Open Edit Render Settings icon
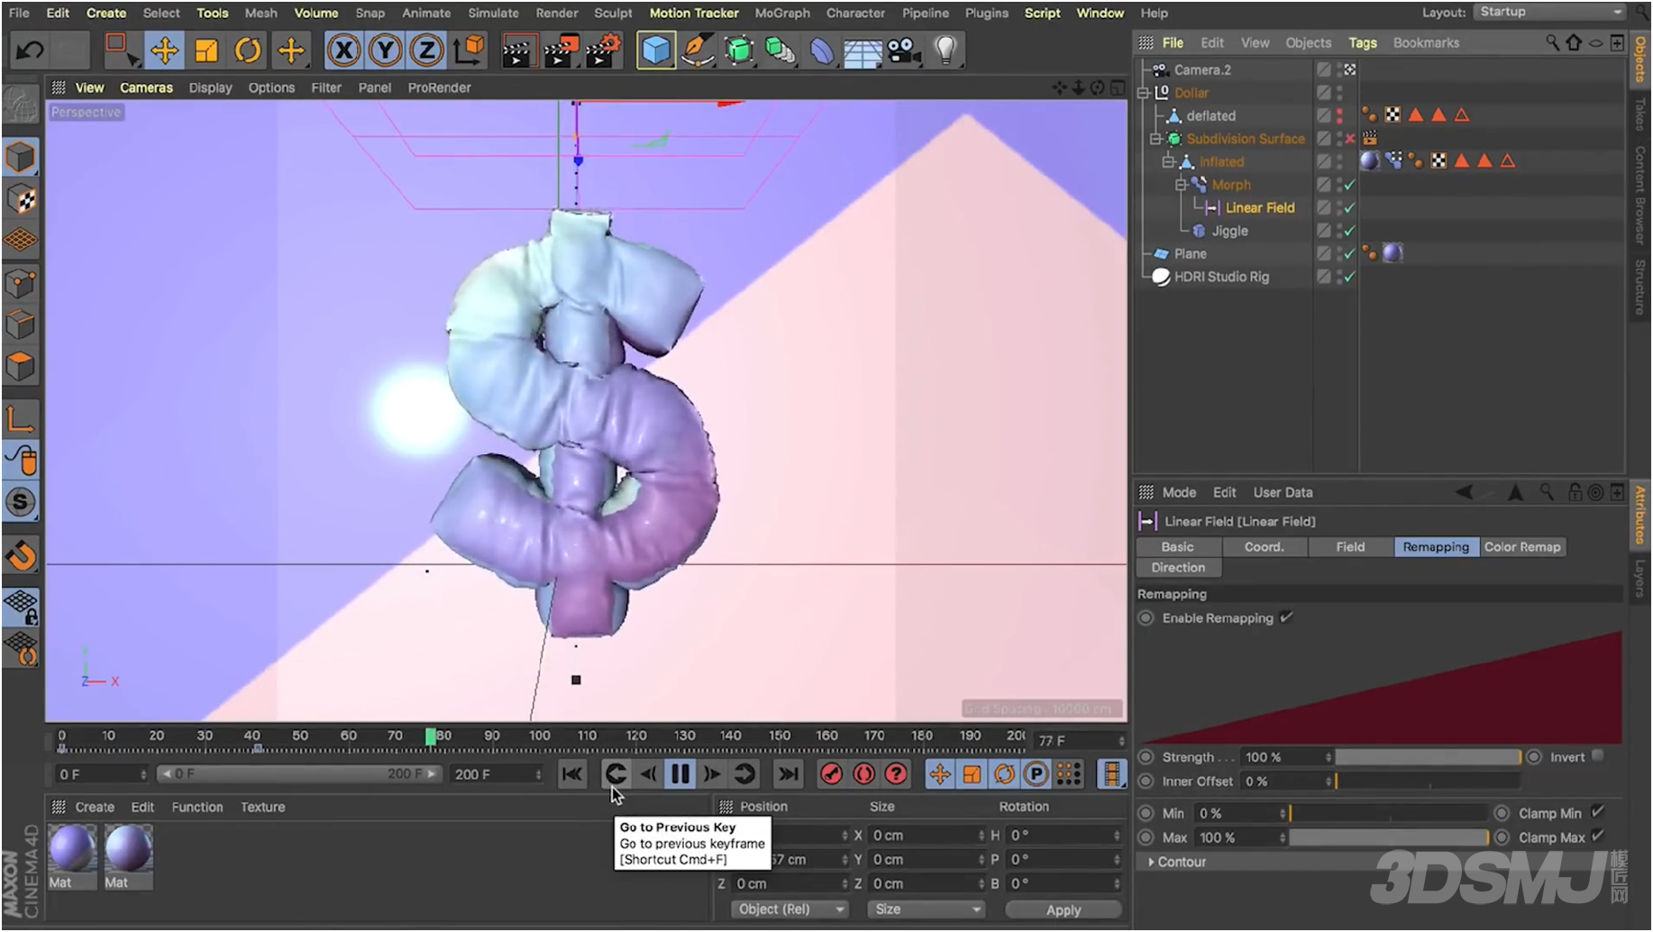 tap(604, 50)
